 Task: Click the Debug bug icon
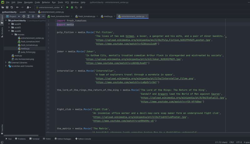tap(72, 7)
